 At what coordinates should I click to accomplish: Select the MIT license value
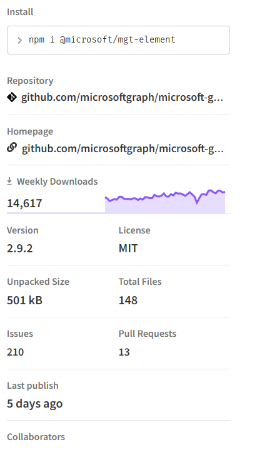point(128,248)
